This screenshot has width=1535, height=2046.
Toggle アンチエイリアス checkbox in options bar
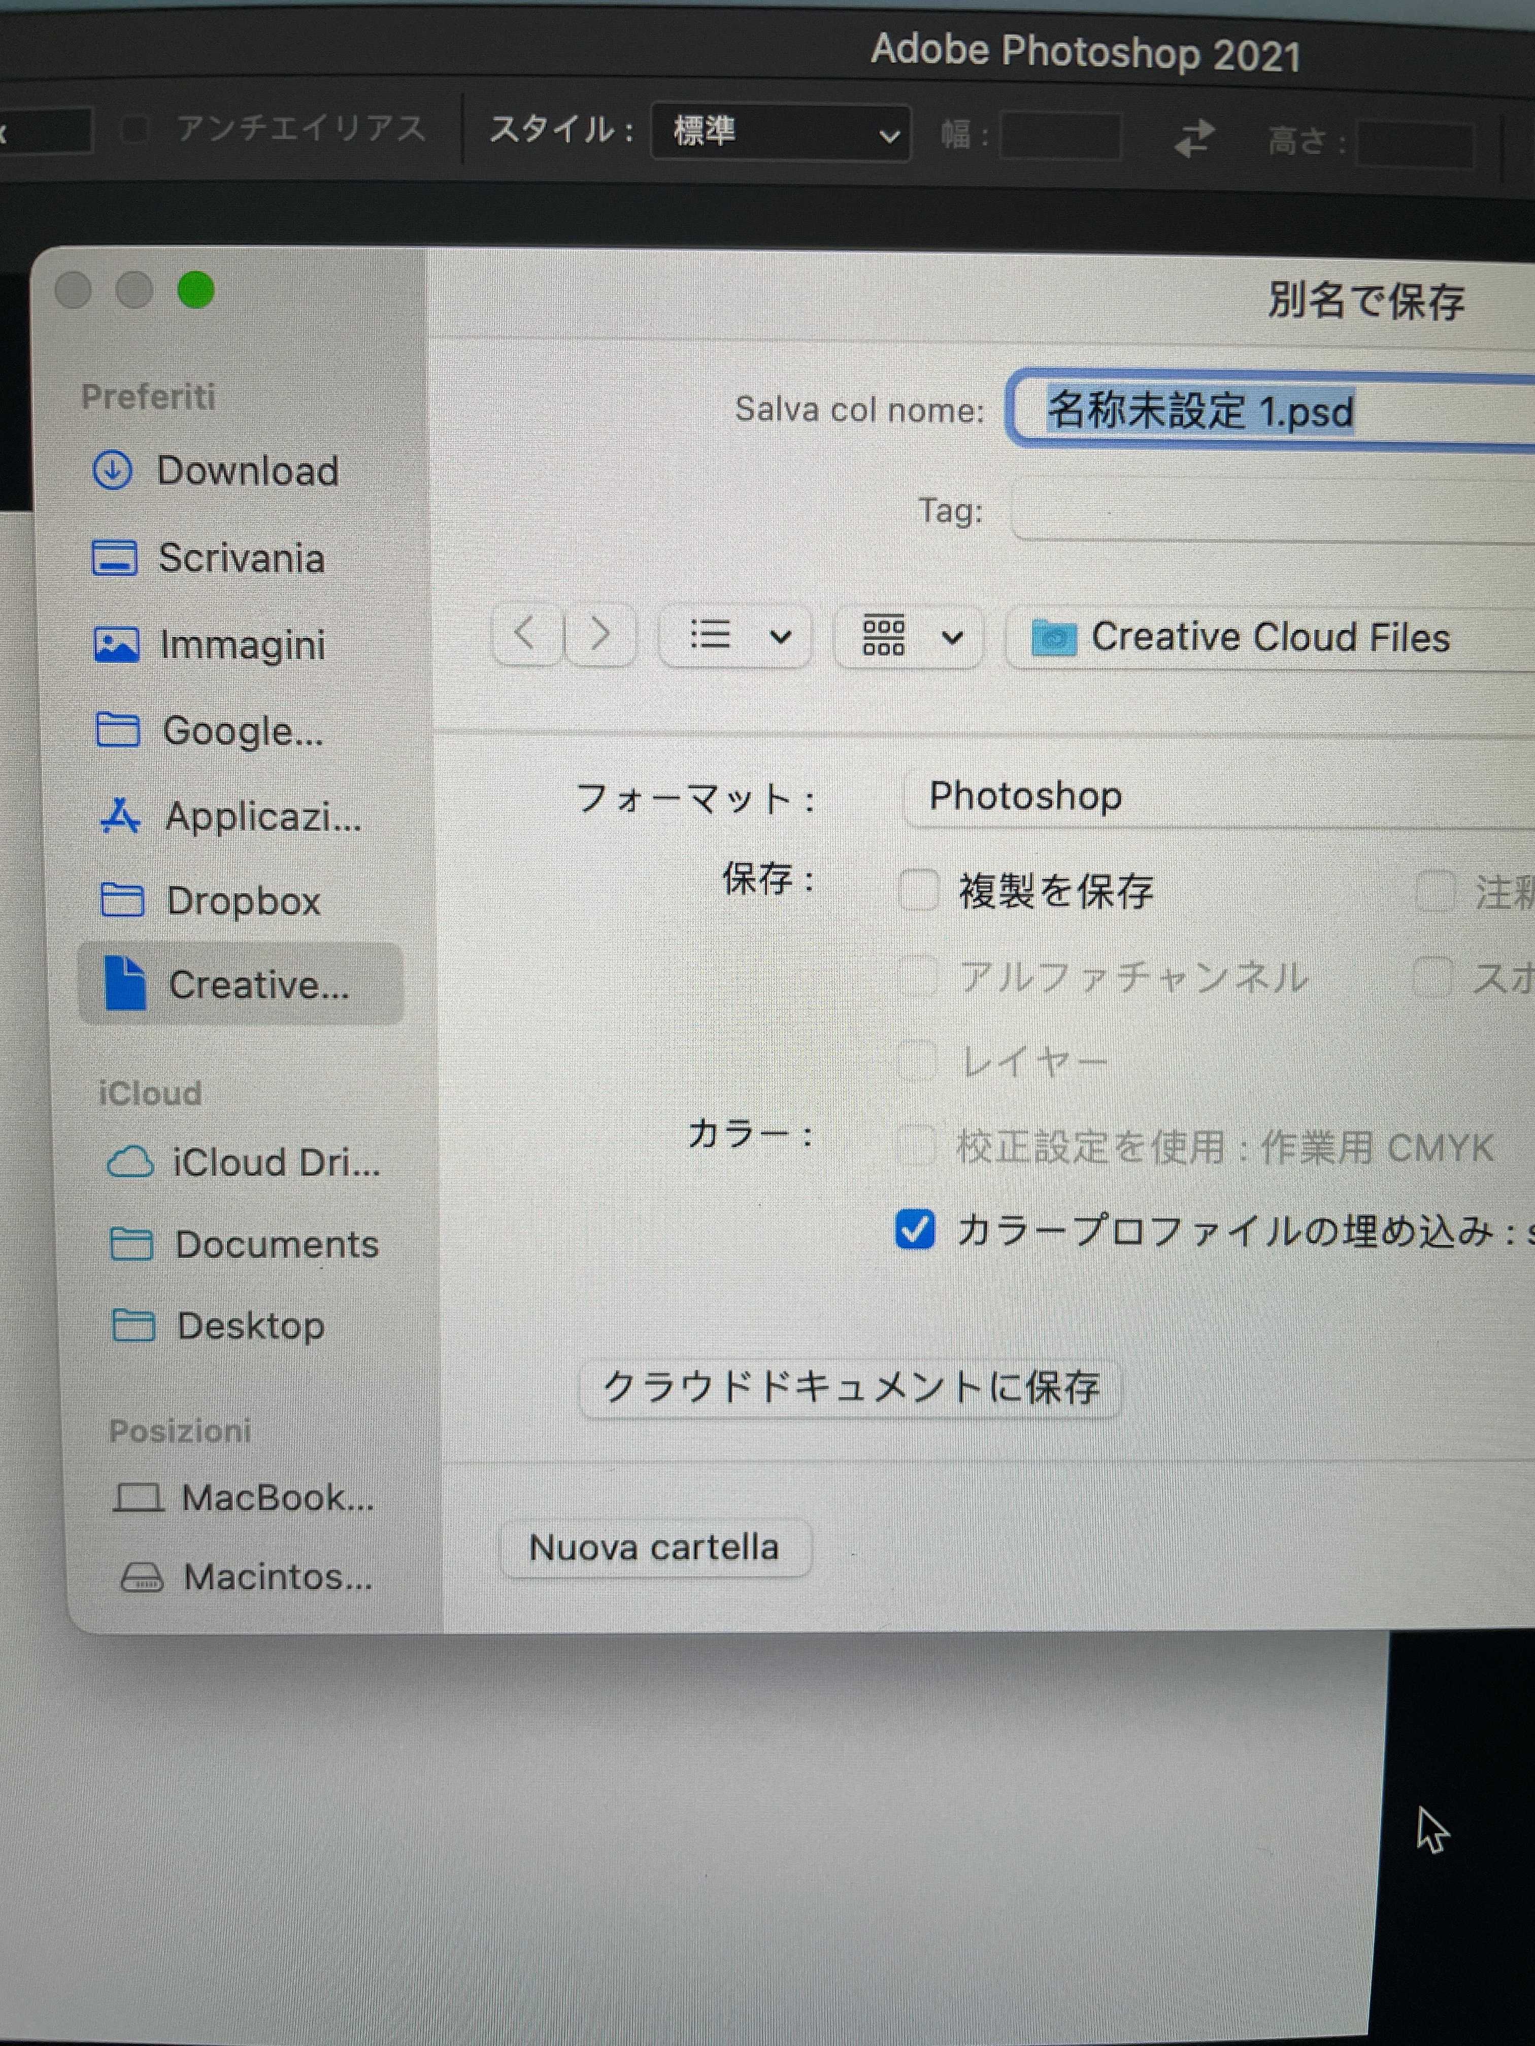click(135, 128)
